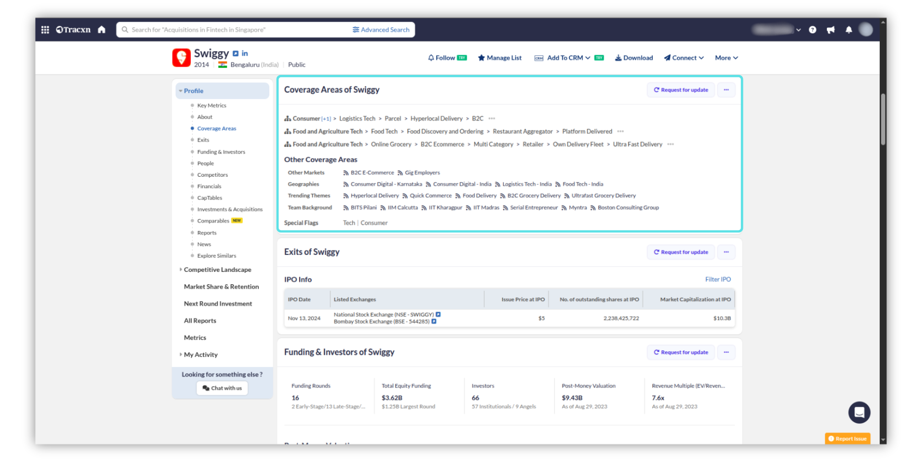Click the announcements megaphone icon

pyautogui.click(x=830, y=30)
